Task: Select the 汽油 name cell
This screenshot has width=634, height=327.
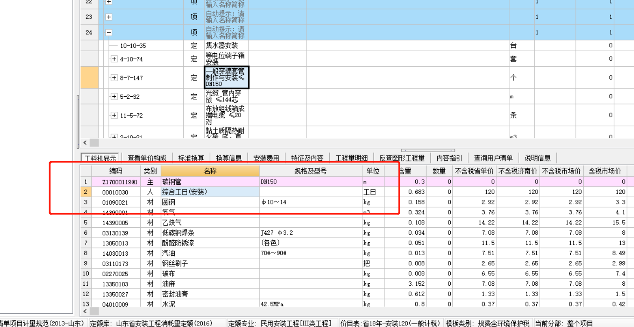Action: click(210, 253)
